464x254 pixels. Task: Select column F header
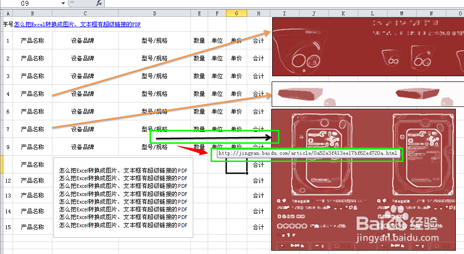tap(217, 13)
